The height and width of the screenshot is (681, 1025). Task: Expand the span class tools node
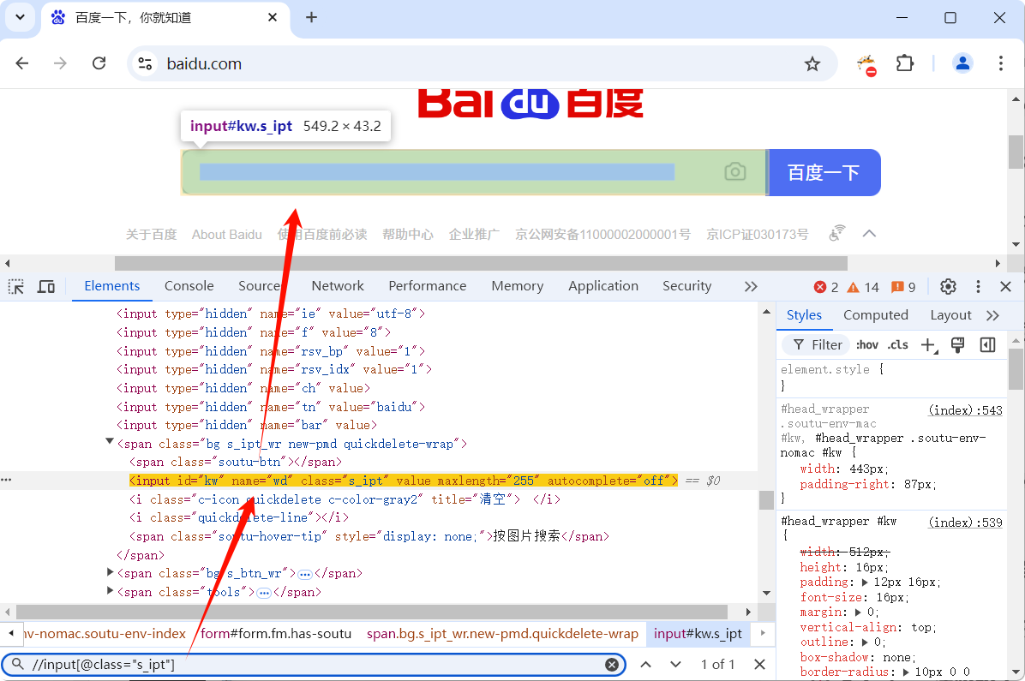click(110, 591)
